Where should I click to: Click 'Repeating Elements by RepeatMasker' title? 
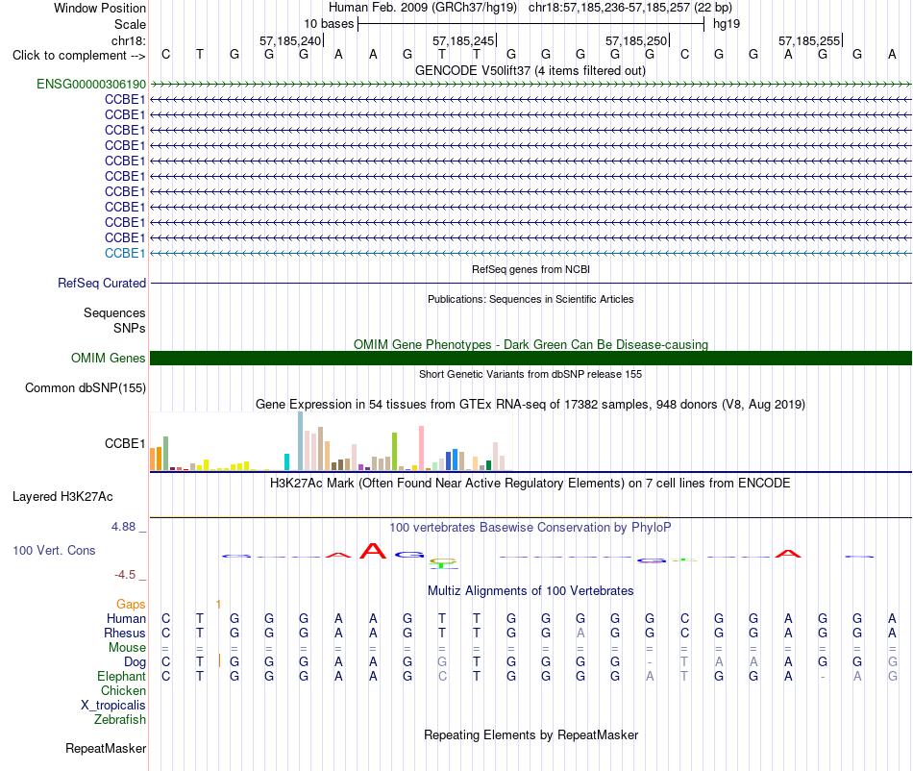coord(531,734)
